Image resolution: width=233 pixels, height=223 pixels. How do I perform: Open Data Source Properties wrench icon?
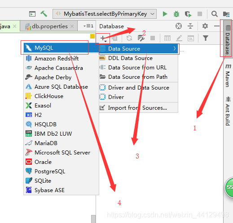click(141, 38)
